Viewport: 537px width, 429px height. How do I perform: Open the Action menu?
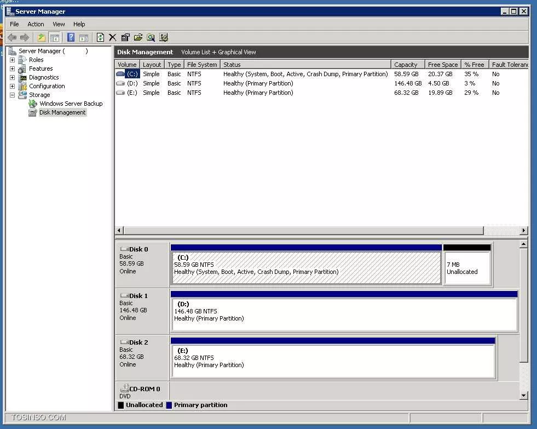pos(36,24)
